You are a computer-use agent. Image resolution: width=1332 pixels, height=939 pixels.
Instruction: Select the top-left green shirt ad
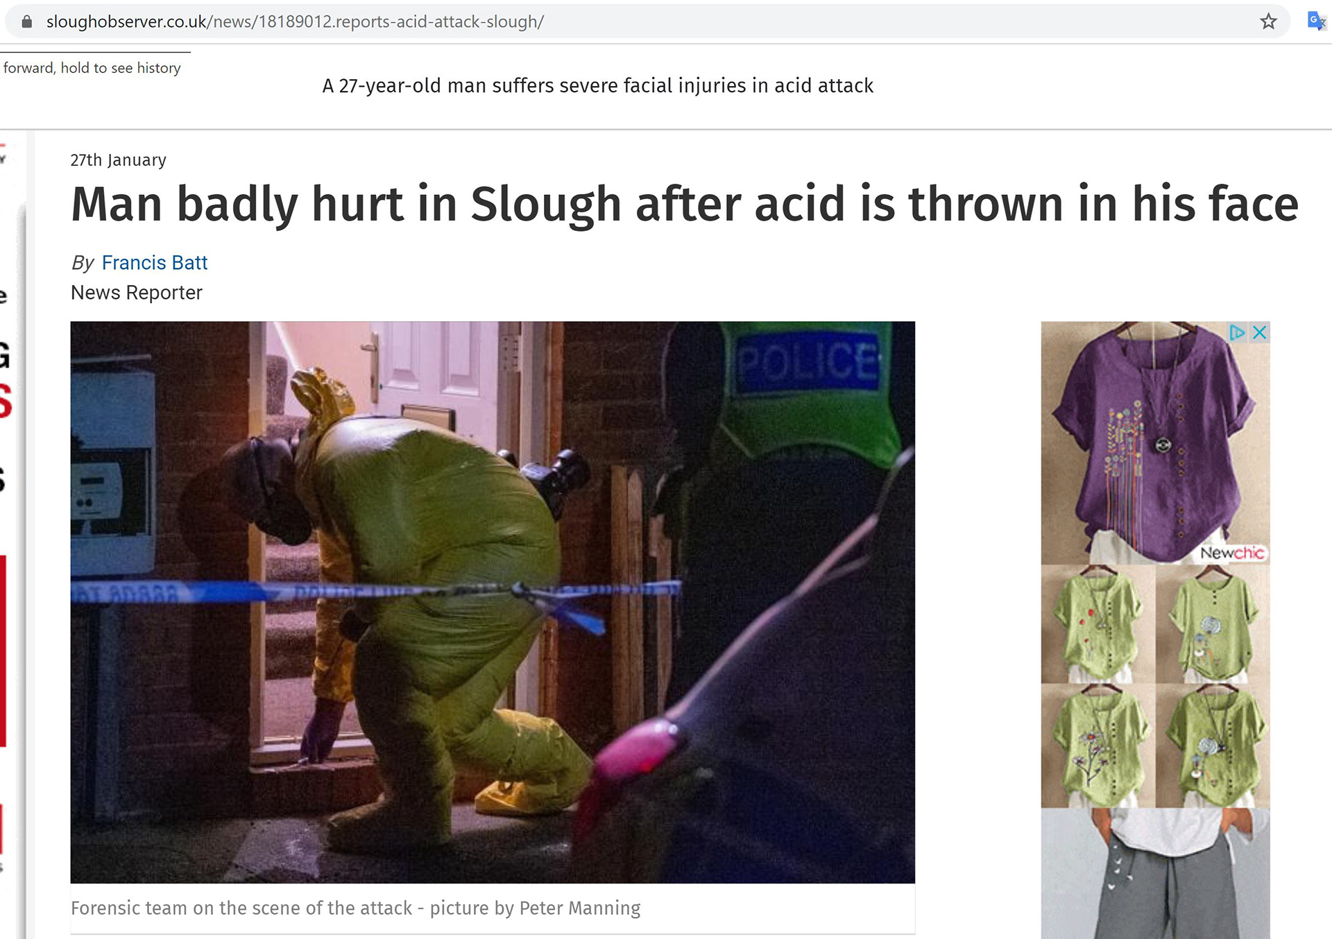[1098, 624]
